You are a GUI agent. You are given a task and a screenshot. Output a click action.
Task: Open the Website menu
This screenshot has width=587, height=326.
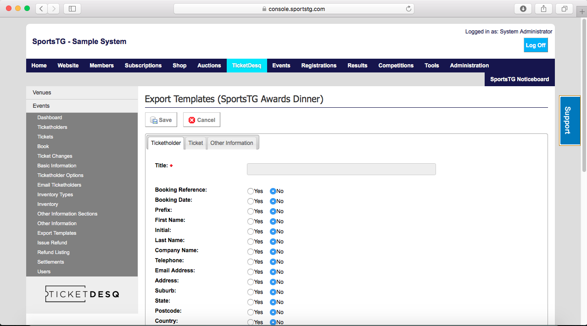point(68,66)
